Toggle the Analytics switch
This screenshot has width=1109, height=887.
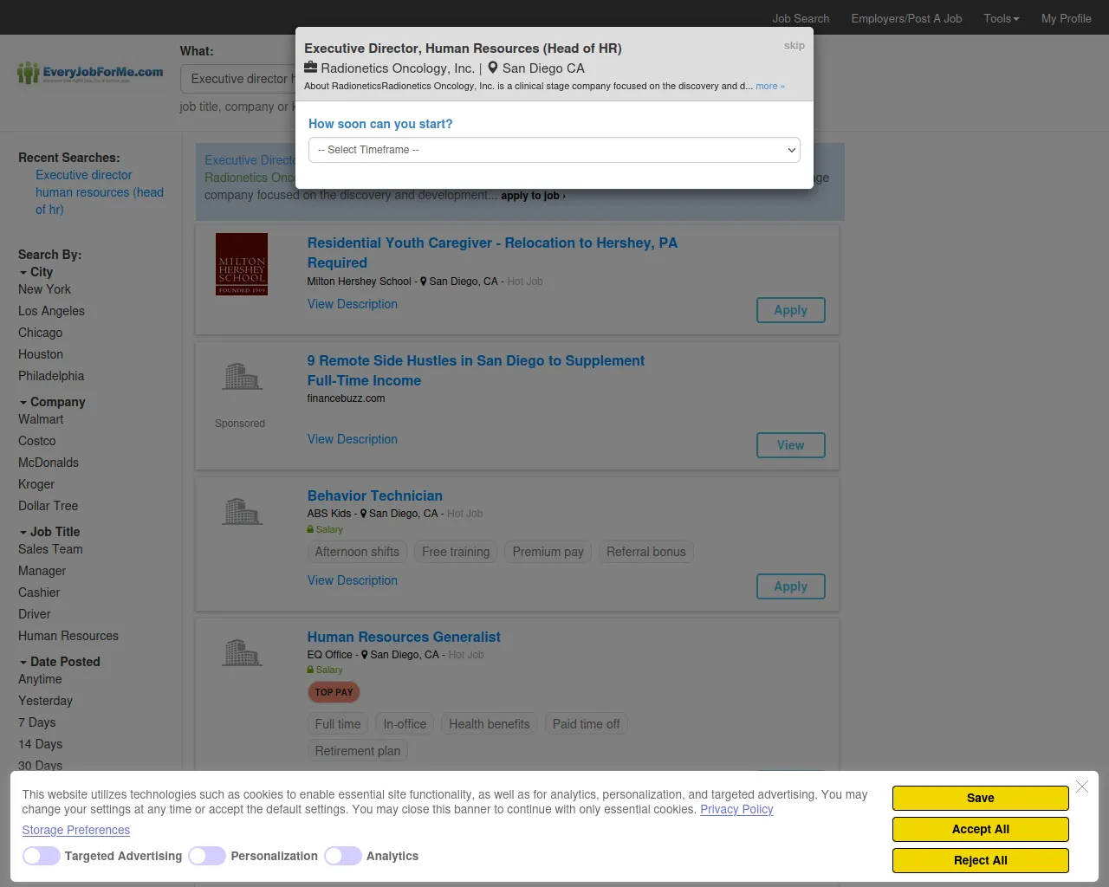[x=343, y=856]
